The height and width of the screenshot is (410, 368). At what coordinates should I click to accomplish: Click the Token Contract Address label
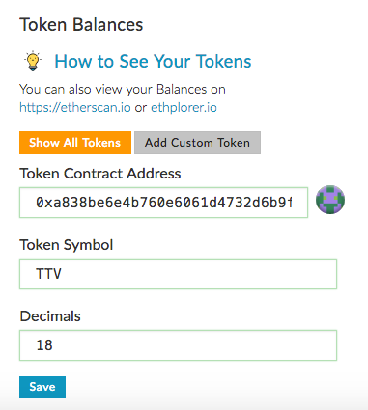coord(100,174)
